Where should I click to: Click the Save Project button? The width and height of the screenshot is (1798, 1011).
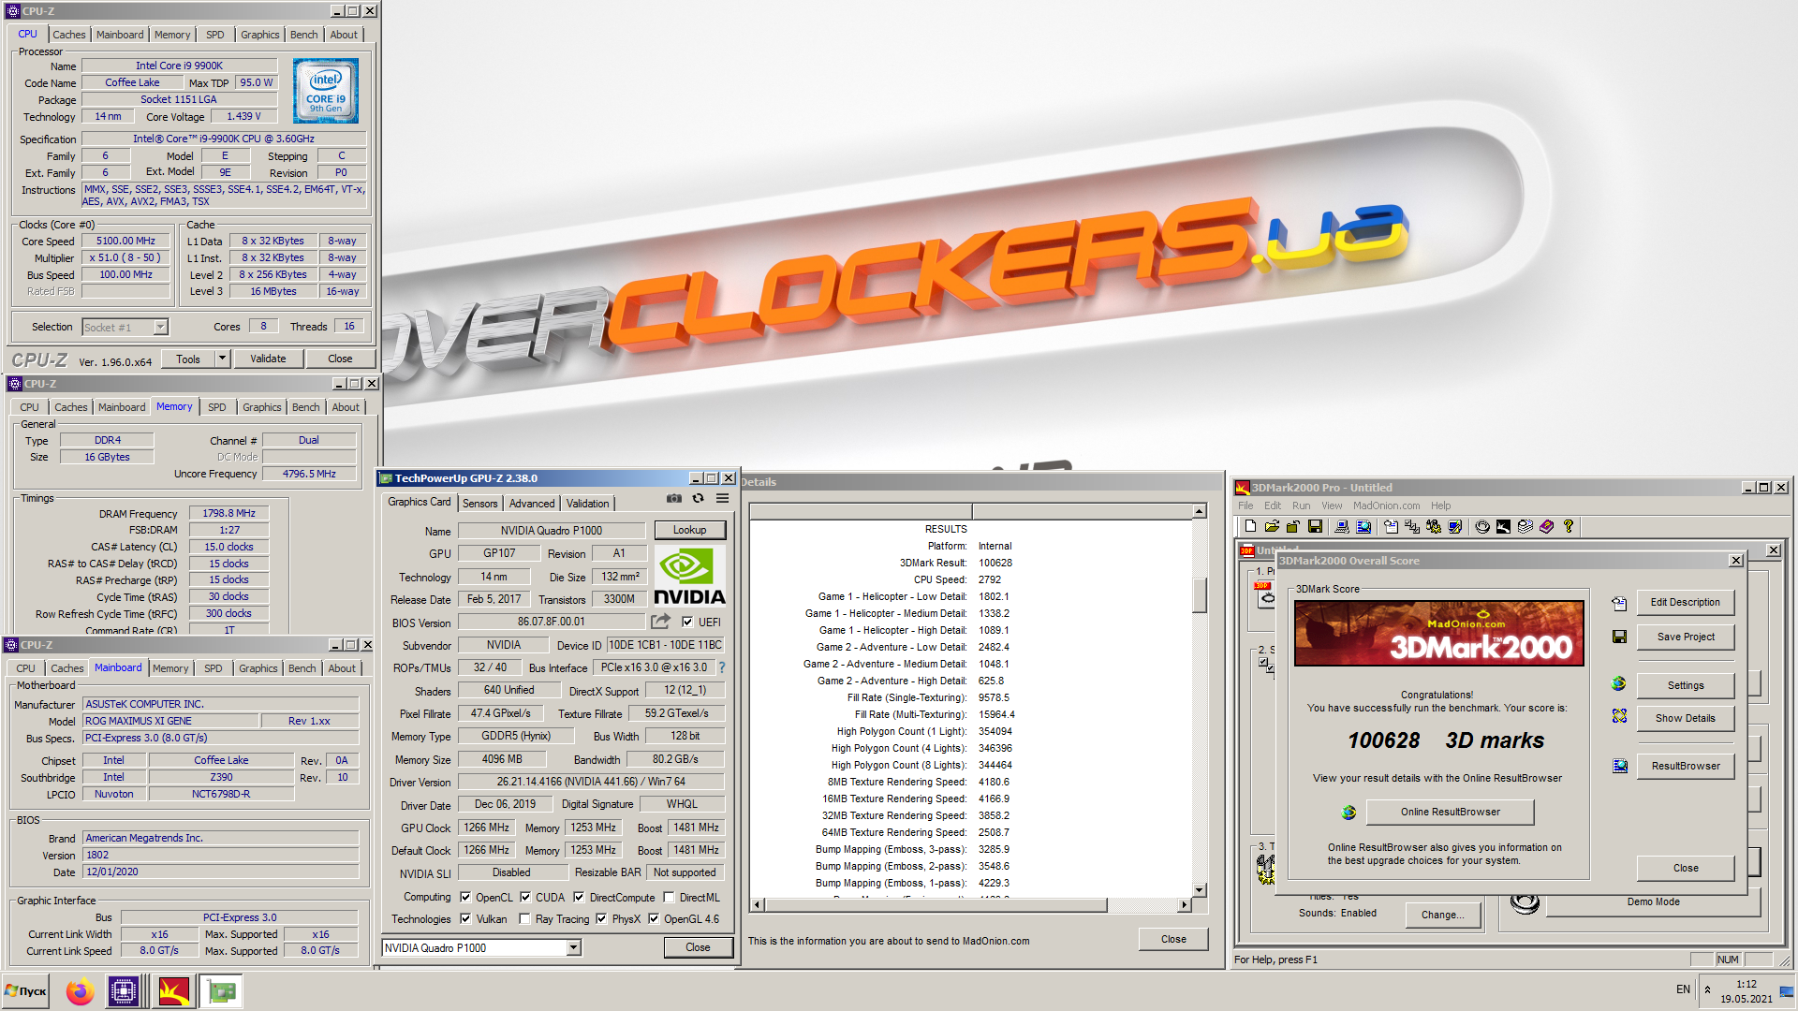1685,637
